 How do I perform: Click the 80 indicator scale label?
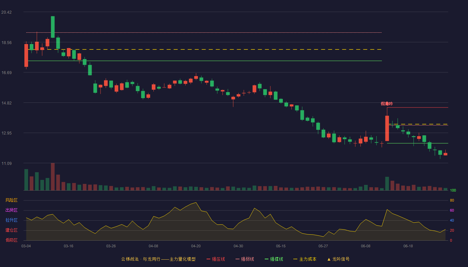click(452, 200)
